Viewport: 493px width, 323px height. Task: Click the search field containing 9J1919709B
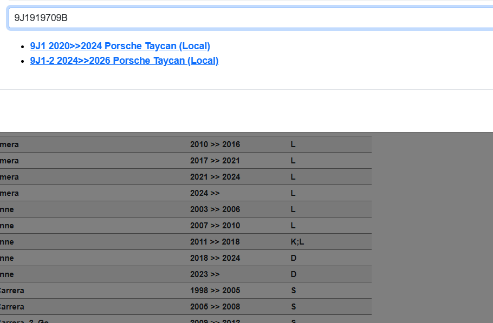(249, 18)
